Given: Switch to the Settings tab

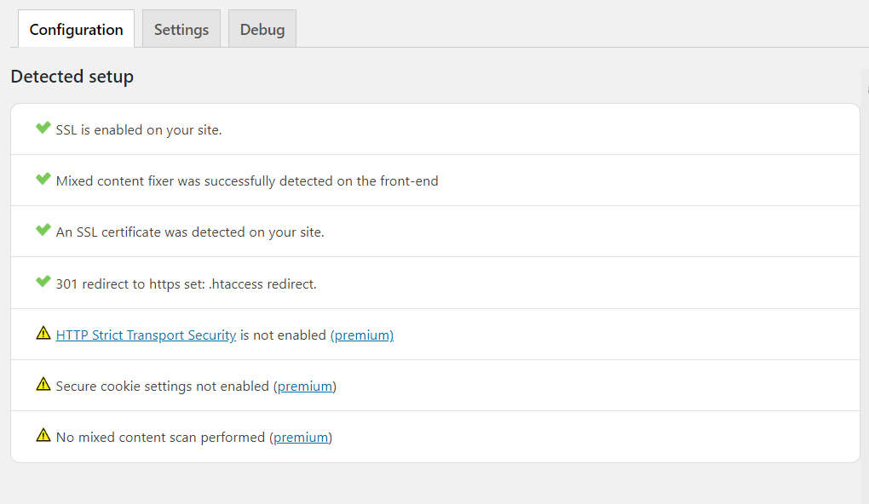Looking at the screenshot, I should (x=181, y=30).
